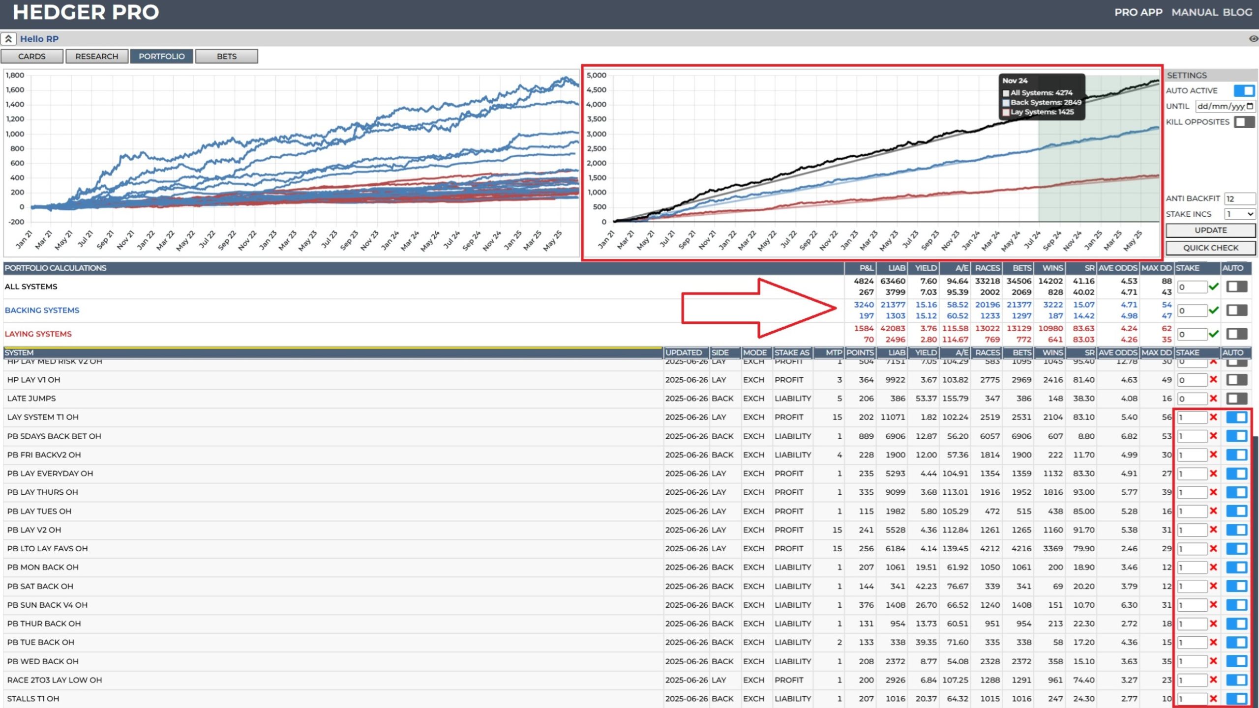
Task: Click the eye icon in header bar
Action: 1253,39
